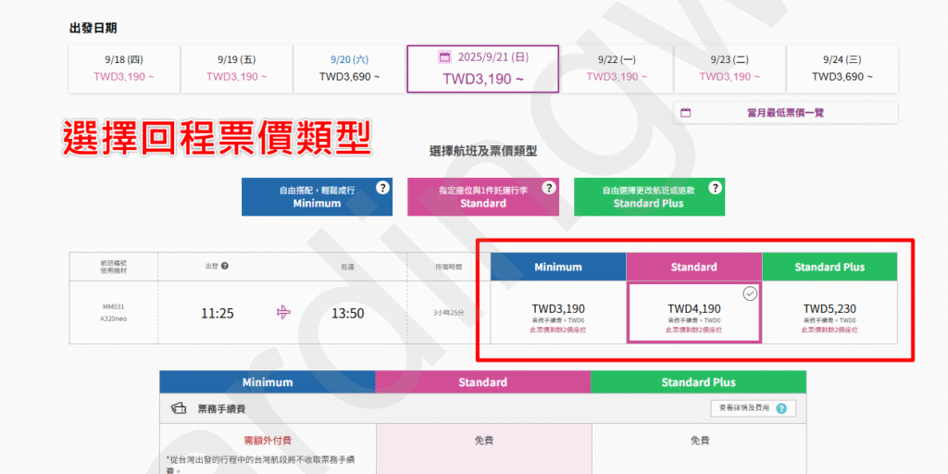The width and height of the screenshot is (948, 474).
Task: Click the Minimum column header in flight table
Action: coord(558,267)
